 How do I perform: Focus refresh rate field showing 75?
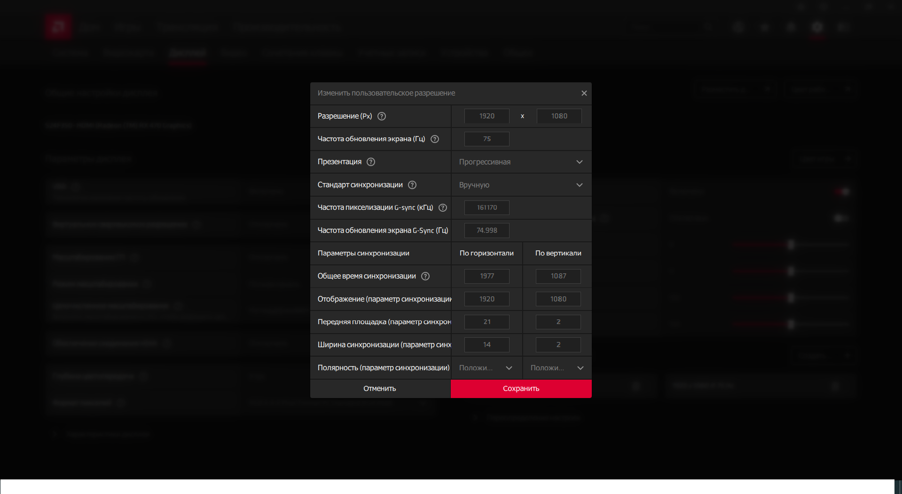point(487,139)
